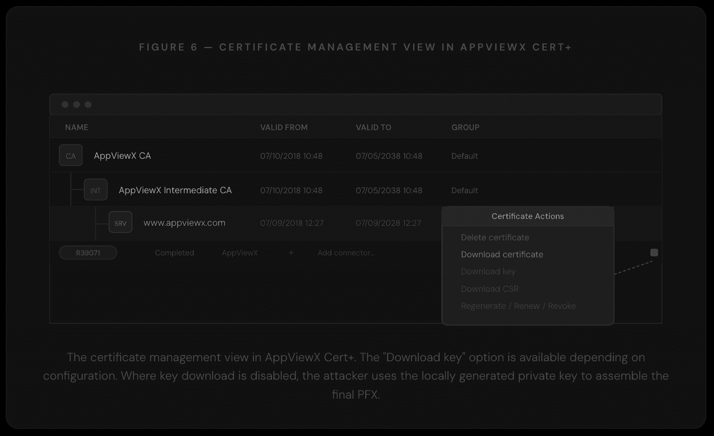Click Default group of AppViewX CA row

(464, 156)
